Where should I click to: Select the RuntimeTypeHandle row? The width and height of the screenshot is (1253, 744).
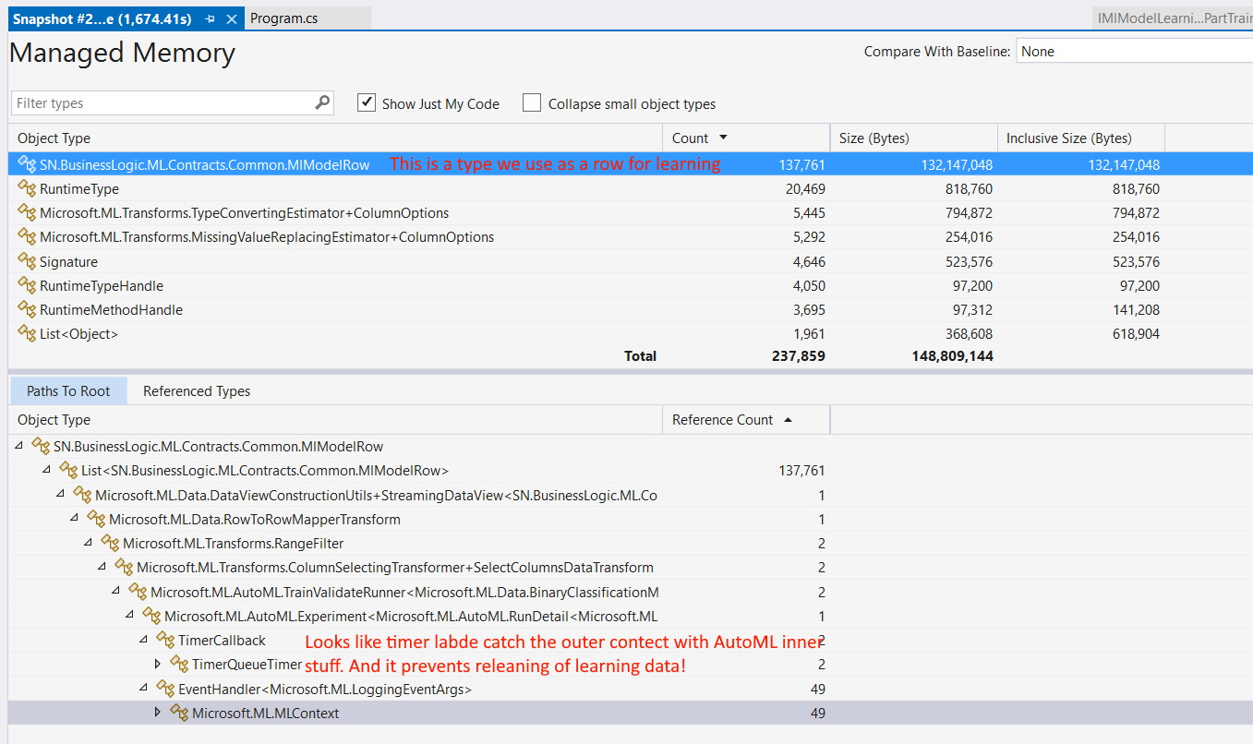pos(631,286)
